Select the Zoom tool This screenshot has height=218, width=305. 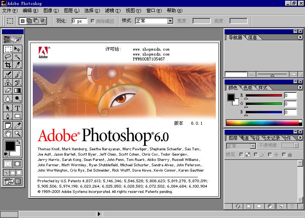18,134
